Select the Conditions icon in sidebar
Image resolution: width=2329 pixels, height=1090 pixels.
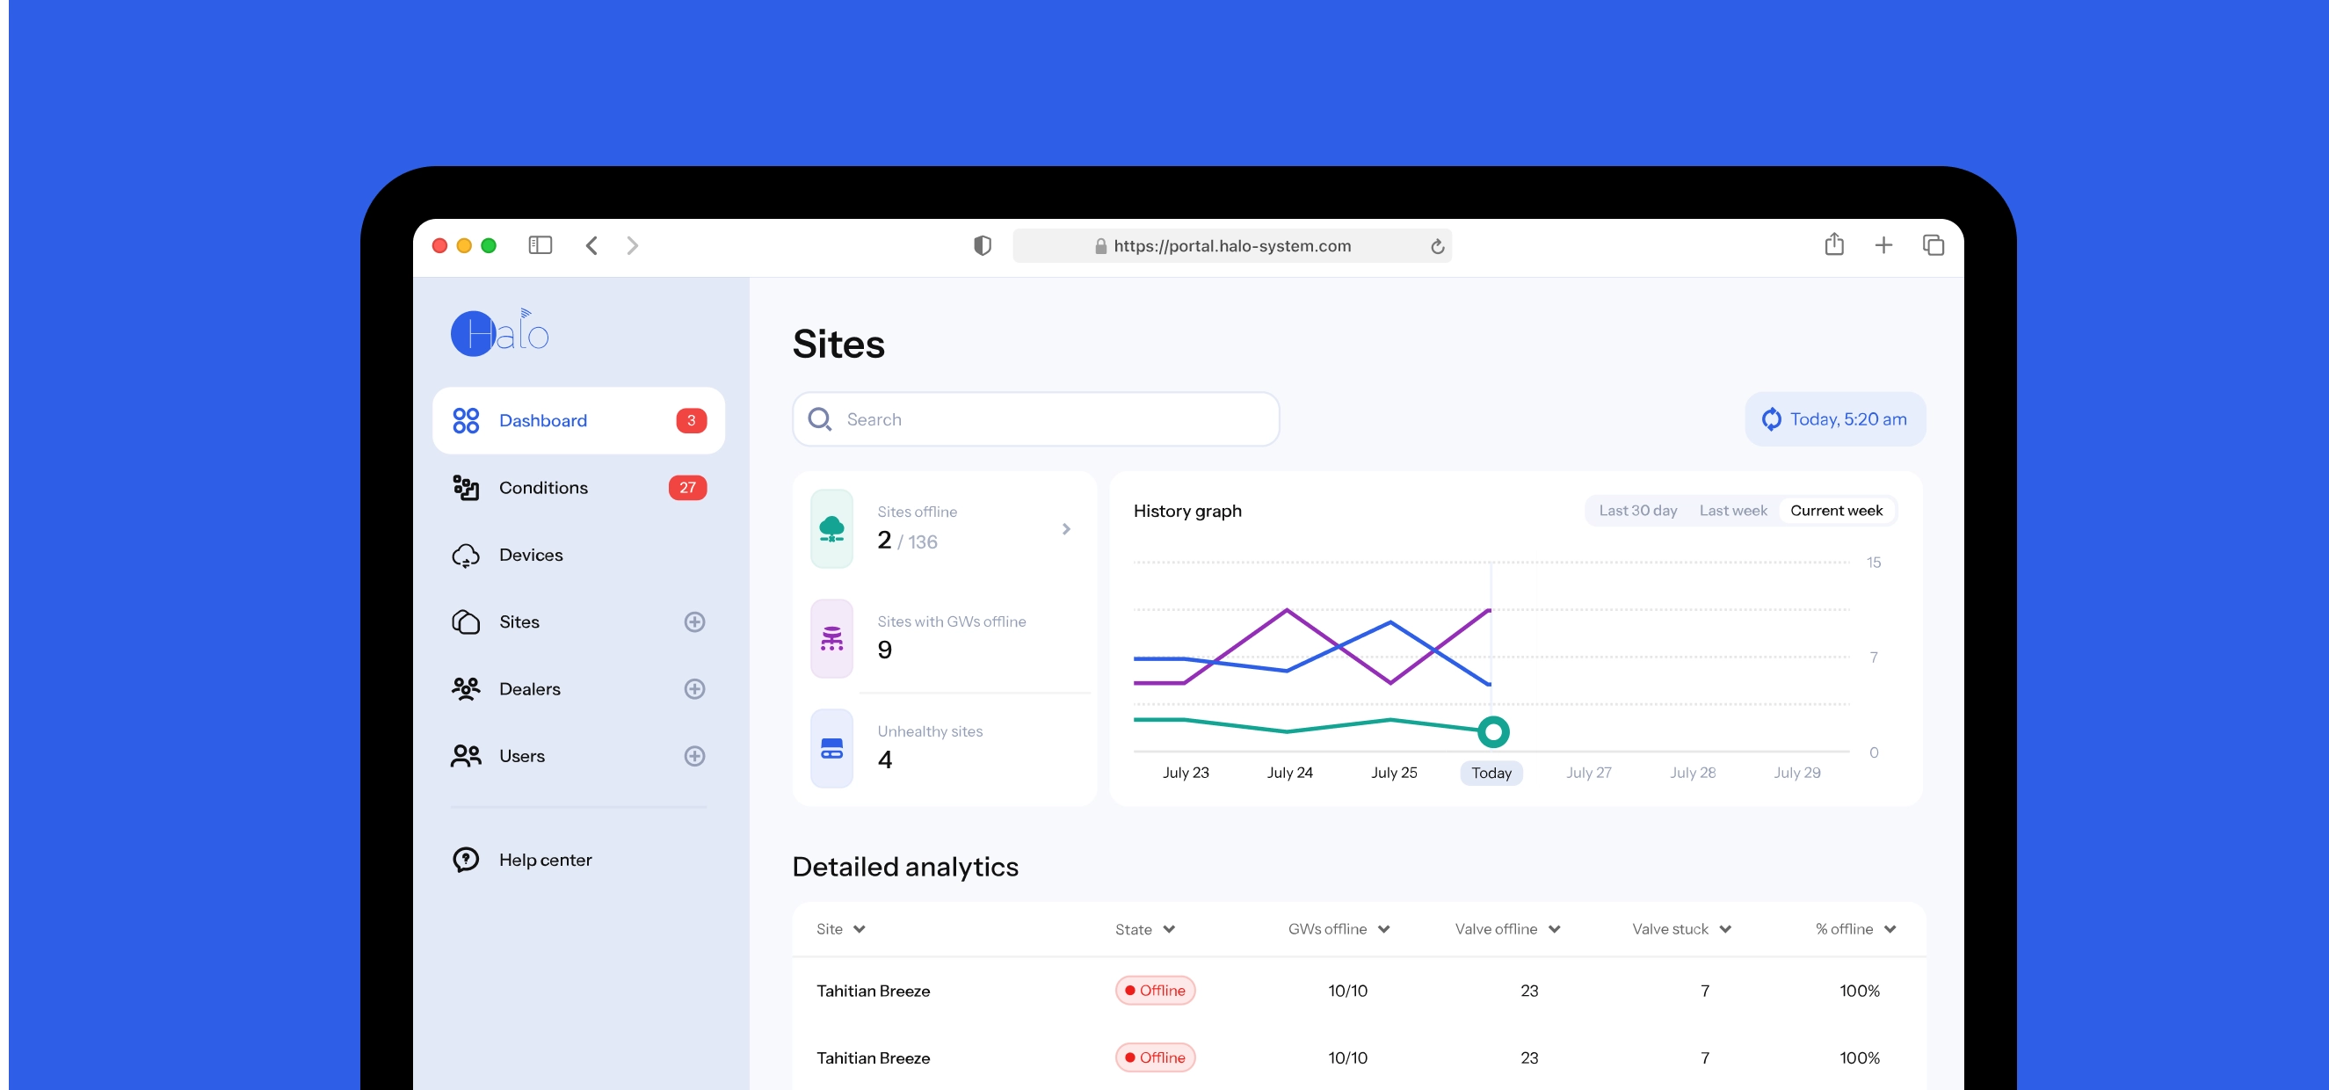(466, 487)
